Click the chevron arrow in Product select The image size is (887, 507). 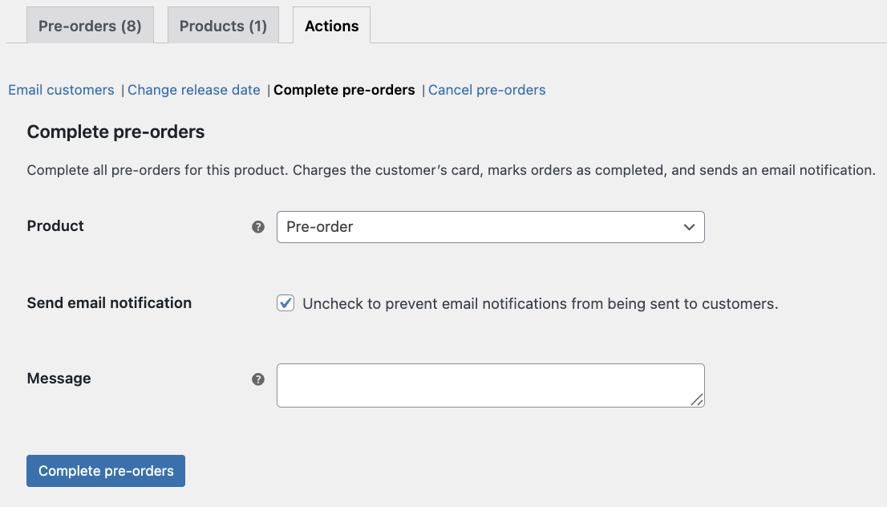(x=689, y=227)
